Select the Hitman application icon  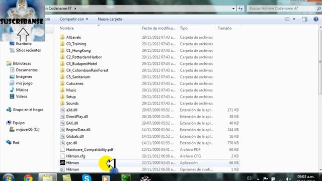click(x=62, y=163)
